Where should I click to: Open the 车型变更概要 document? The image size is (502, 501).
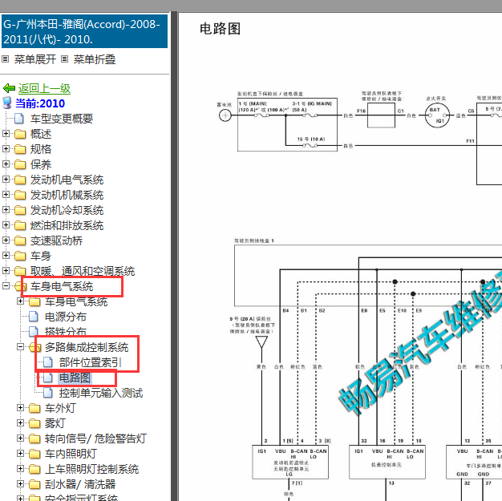coord(62,119)
